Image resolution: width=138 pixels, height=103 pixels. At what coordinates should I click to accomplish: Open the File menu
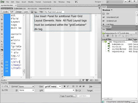pyautogui.click(x=7, y=2)
